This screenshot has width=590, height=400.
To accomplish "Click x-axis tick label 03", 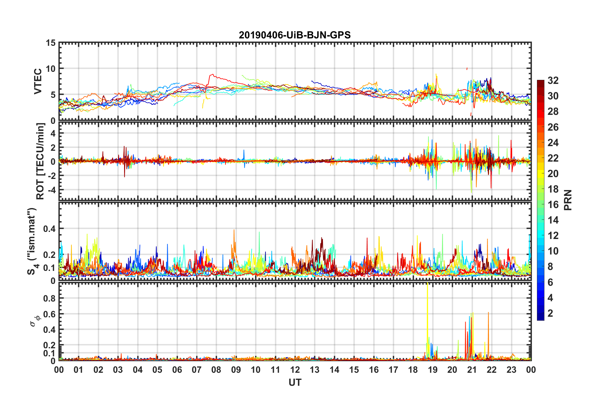I will click(118, 370).
